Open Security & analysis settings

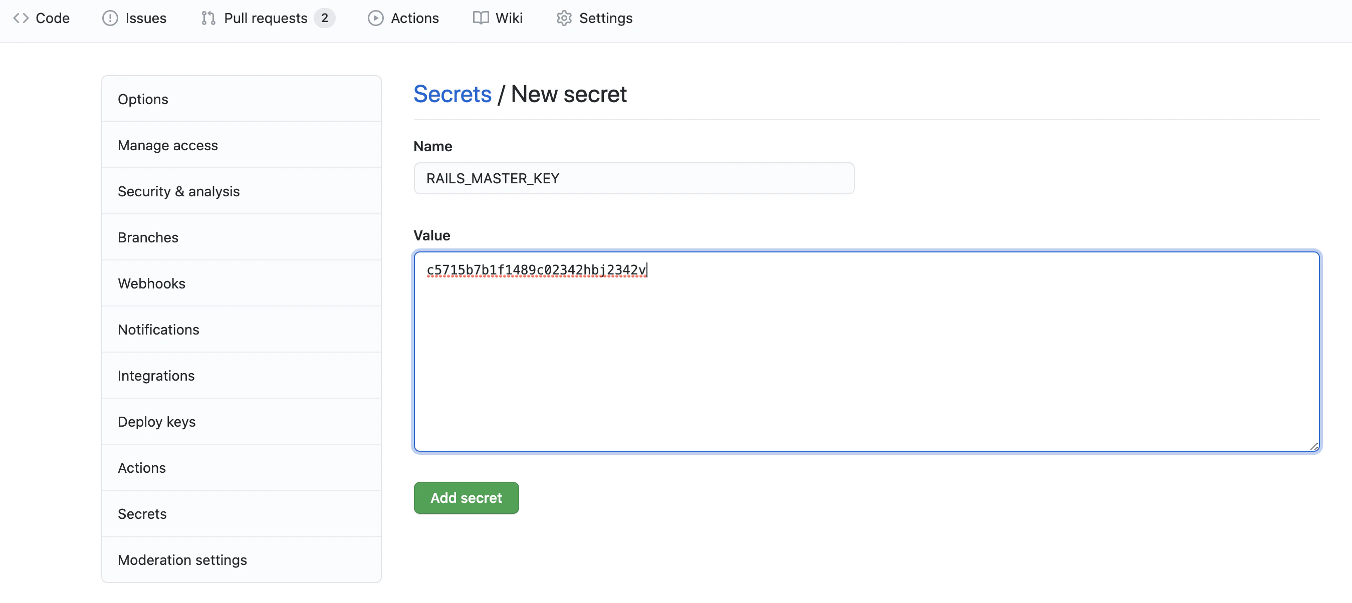[242, 191]
